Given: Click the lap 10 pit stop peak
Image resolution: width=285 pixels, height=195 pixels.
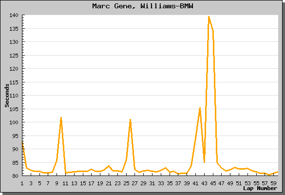Looking at the screenshot, I should coord(61,118).
